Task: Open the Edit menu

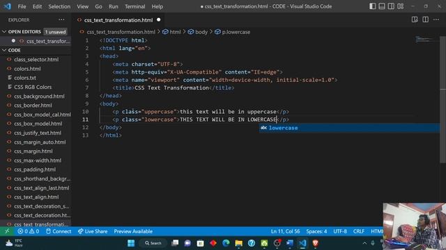Action: 37,6
